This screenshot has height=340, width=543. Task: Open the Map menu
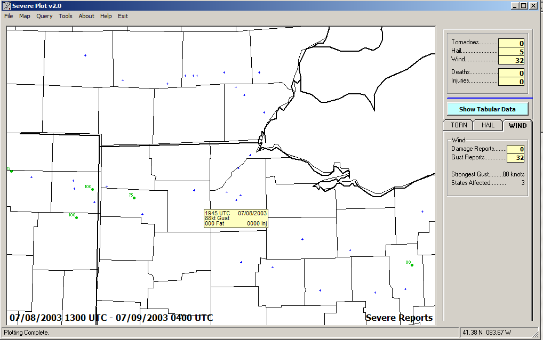(x=25, y=16)
